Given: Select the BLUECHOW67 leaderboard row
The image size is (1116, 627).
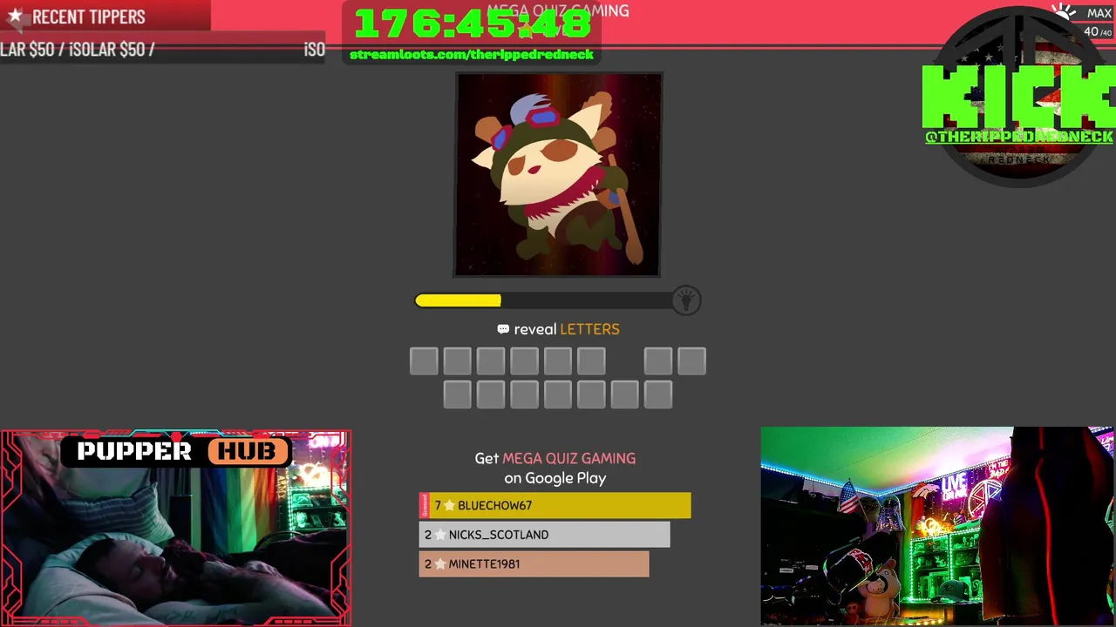Looking at the screenshot, I should pos(555,505).
